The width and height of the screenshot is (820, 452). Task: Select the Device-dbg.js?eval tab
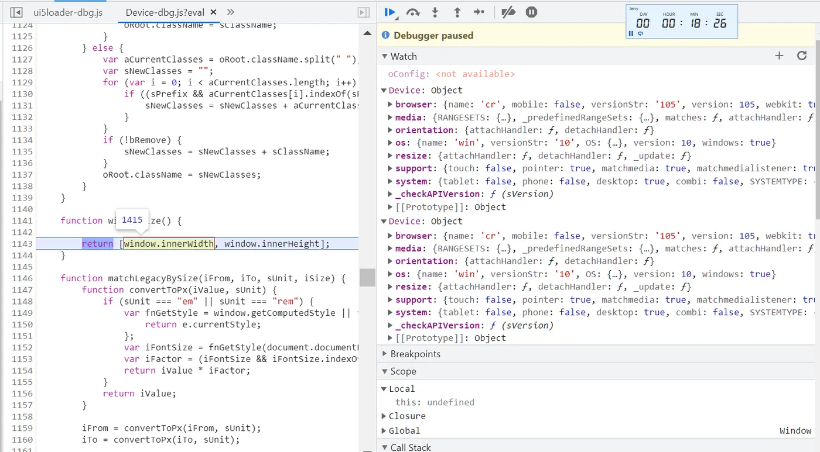click(165, 12)
